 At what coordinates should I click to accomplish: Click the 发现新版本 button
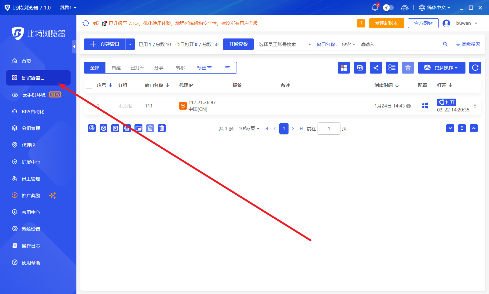click(387, 23)
